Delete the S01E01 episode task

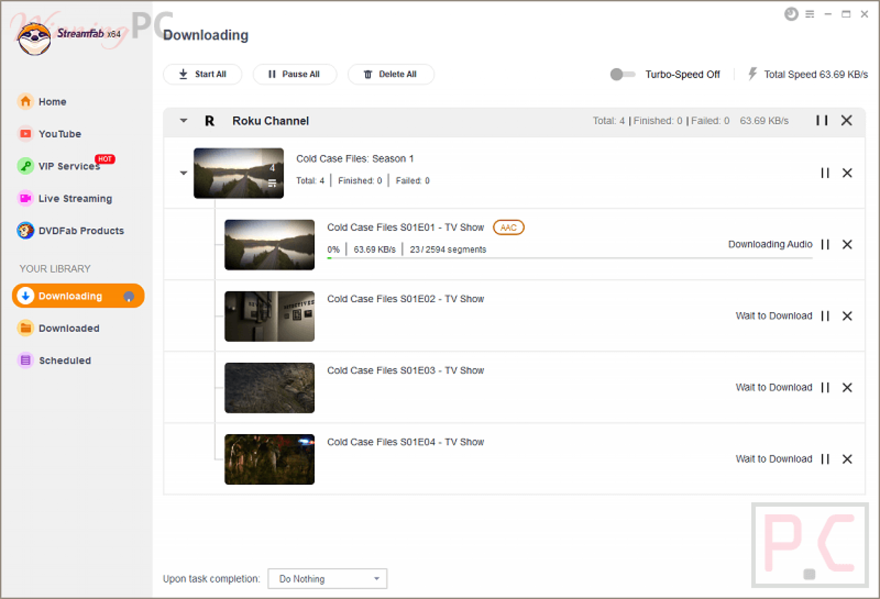point(847,244)
